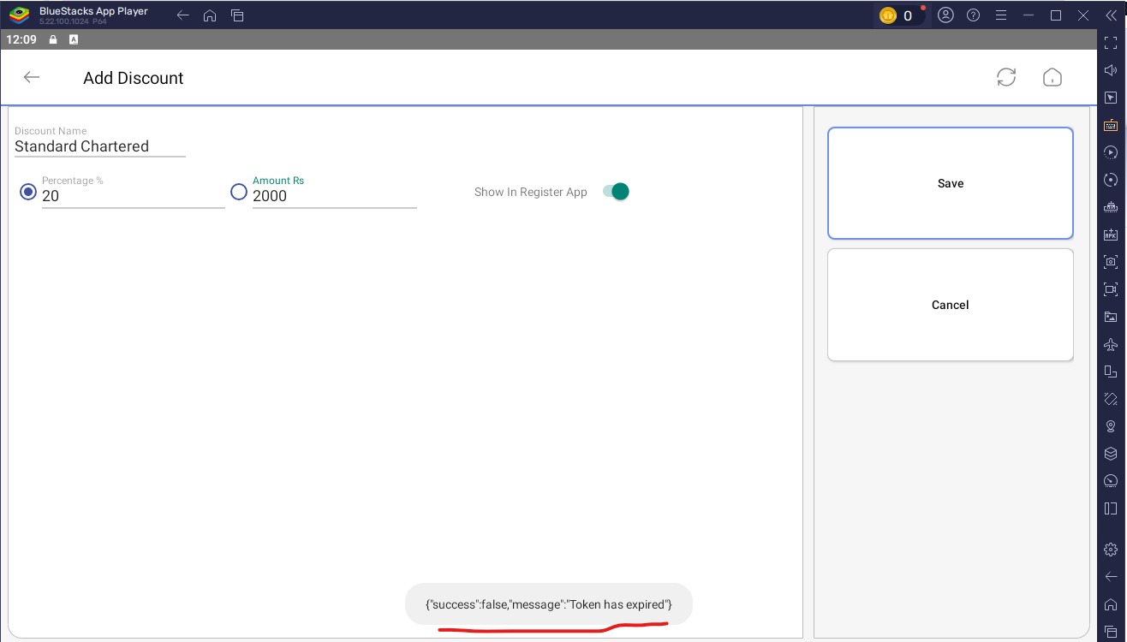Click the 12:09 clock in status bar
The image size is (1127, 642).
coord(21,39)
